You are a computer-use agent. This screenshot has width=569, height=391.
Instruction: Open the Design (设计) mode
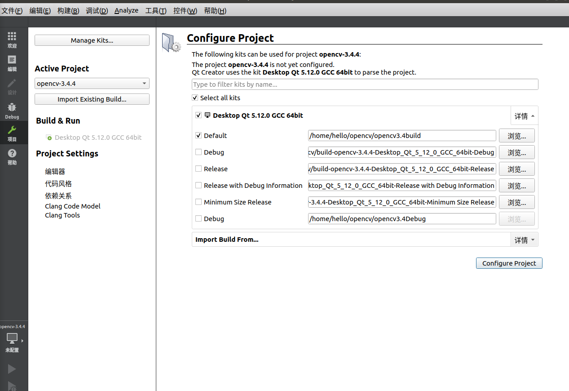pyautogui.click(x=12, y=87)
